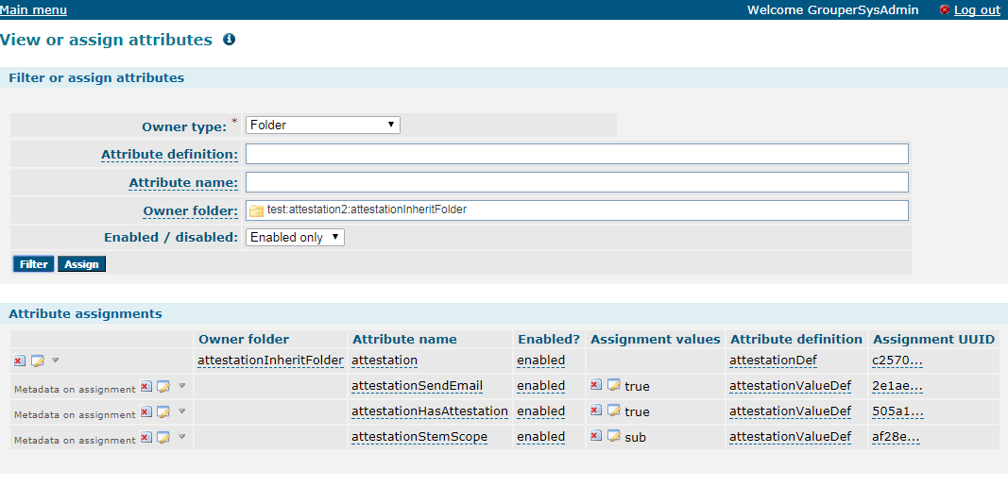Click info icon beside View or assign attributes
This screenshot has height=503, width=1008.
click(x=229, y=40)
